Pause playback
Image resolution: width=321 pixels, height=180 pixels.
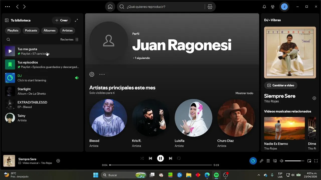pos(160,158)
